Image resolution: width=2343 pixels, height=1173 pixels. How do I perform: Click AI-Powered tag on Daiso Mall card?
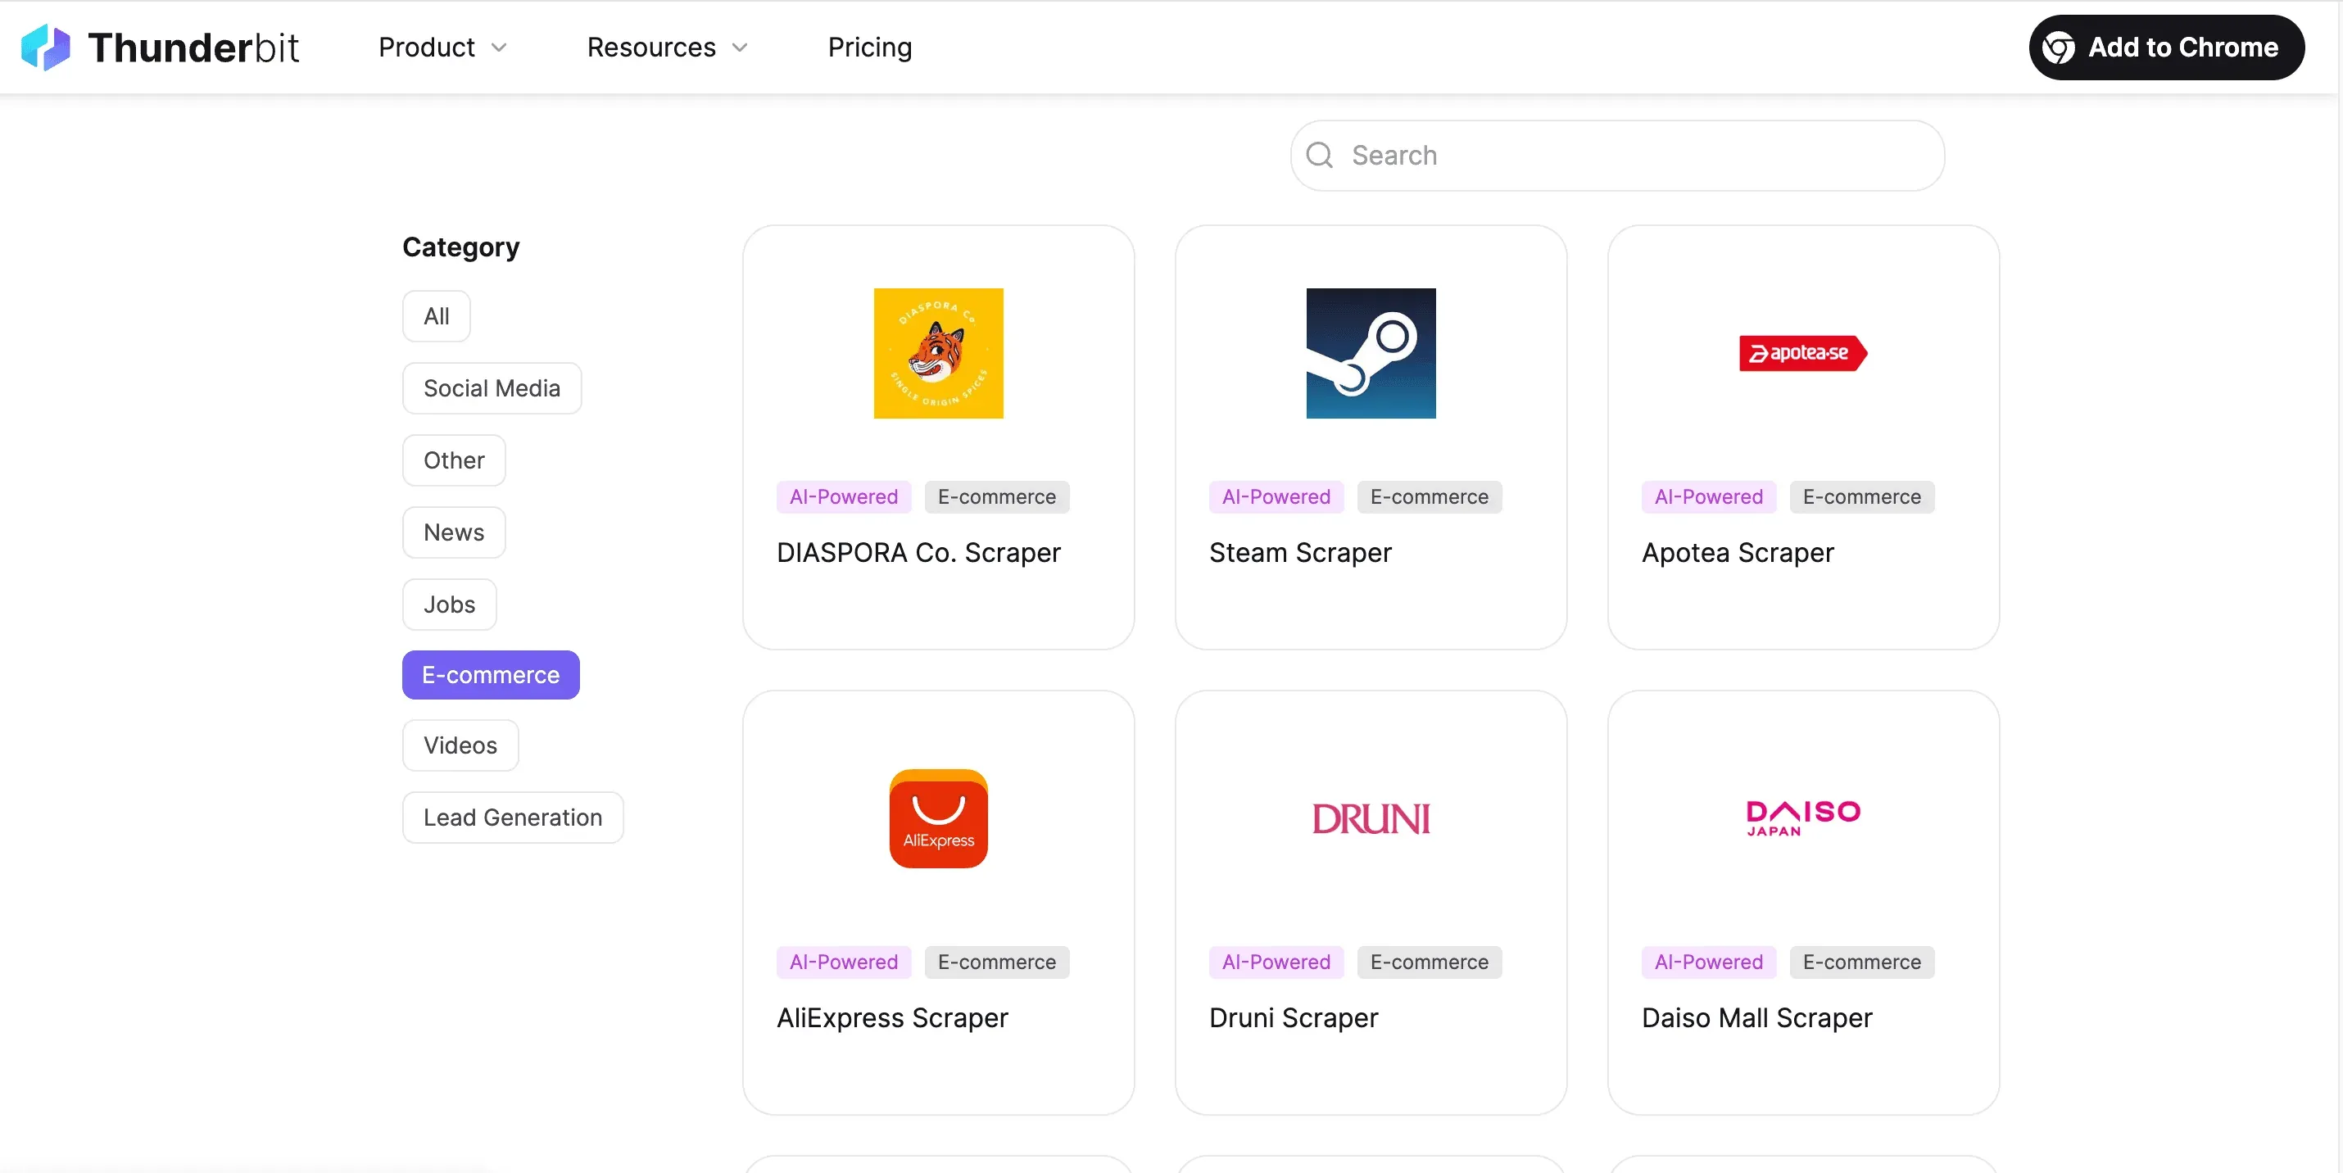[x=1709, y=962]
